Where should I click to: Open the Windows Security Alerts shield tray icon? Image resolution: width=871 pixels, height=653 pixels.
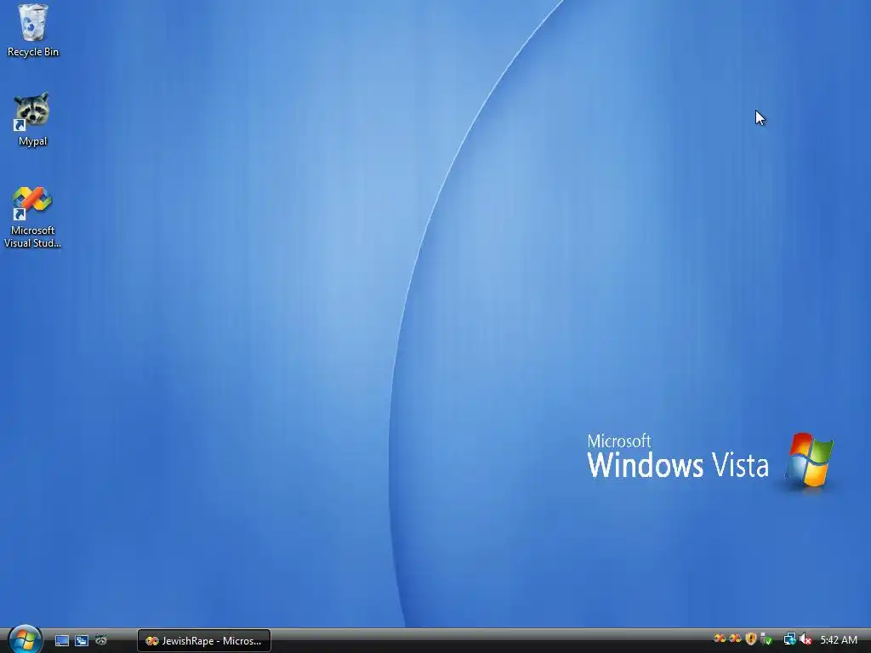(751, 639)
